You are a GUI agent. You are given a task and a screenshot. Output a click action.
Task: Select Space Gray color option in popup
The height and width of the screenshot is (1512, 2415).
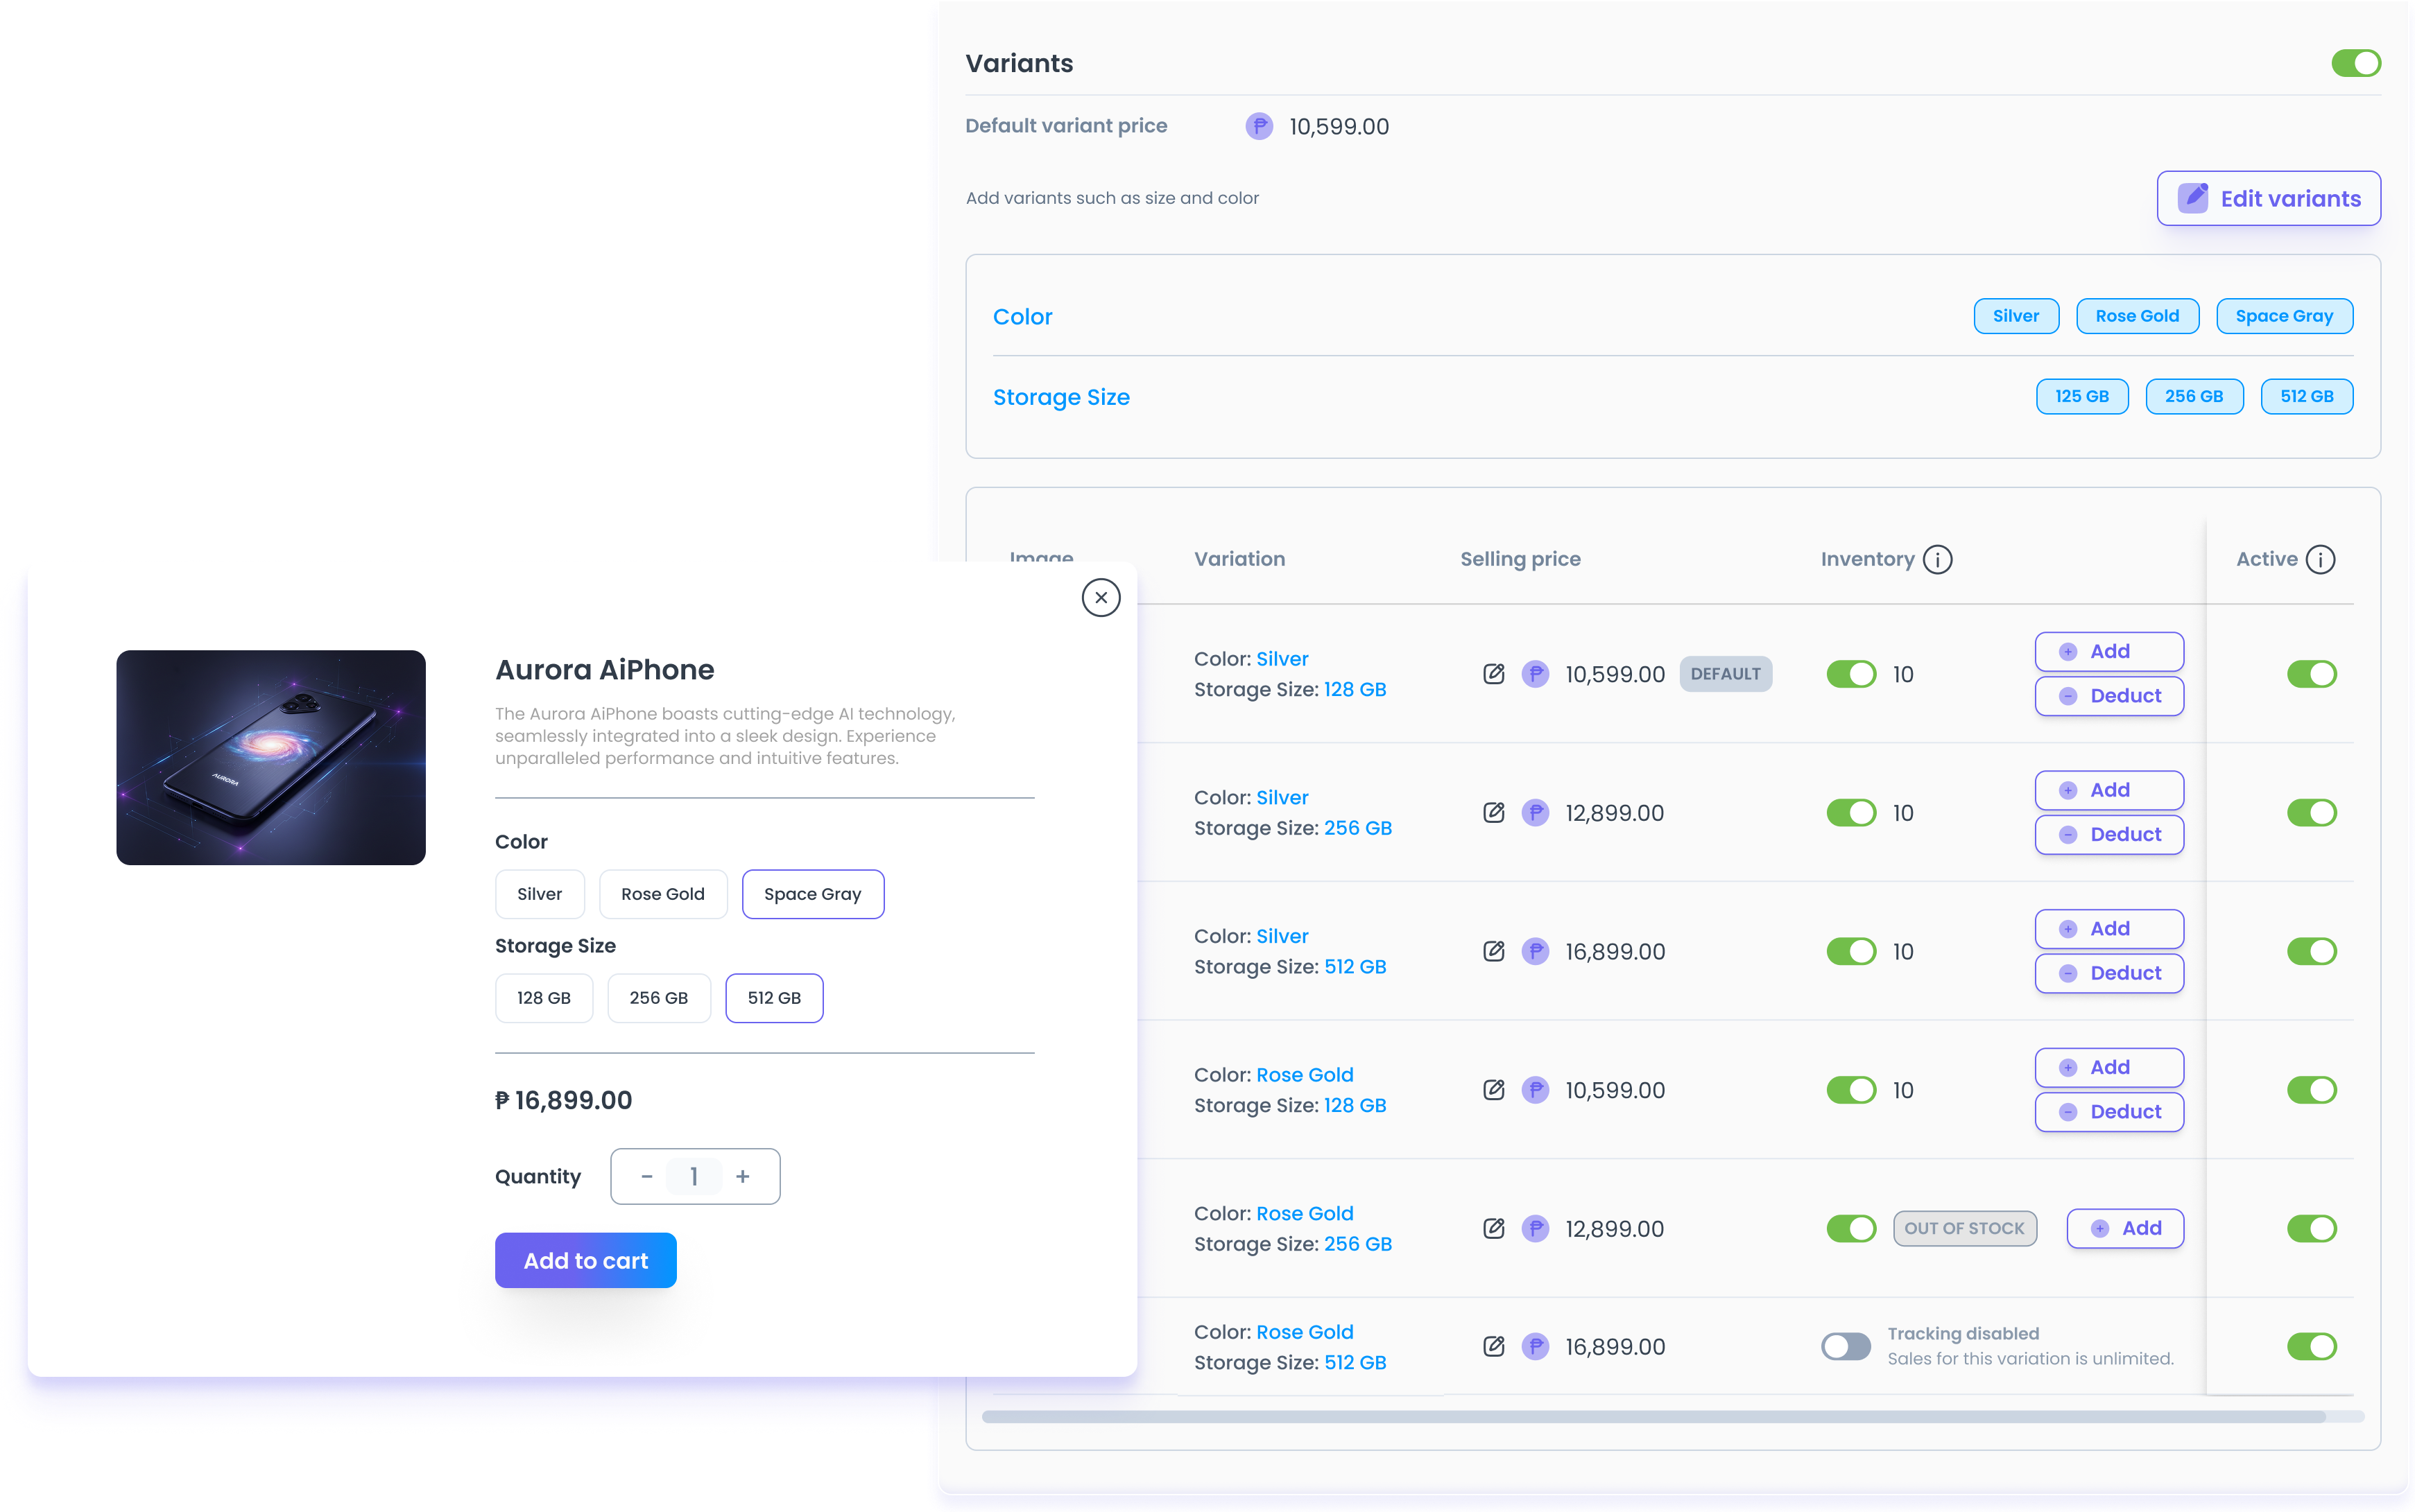click(x=812, y=894)
